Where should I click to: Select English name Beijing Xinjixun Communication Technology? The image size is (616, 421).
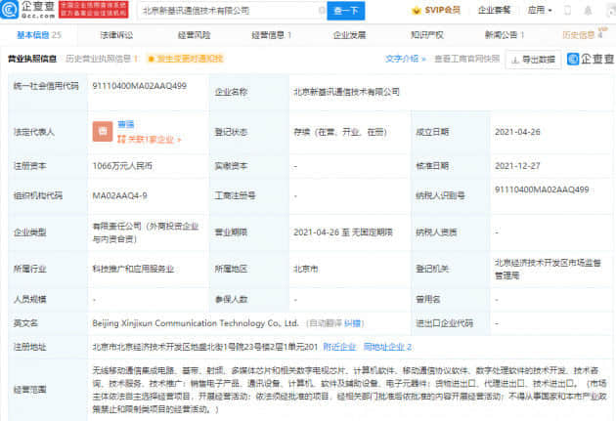coord(196,323)
